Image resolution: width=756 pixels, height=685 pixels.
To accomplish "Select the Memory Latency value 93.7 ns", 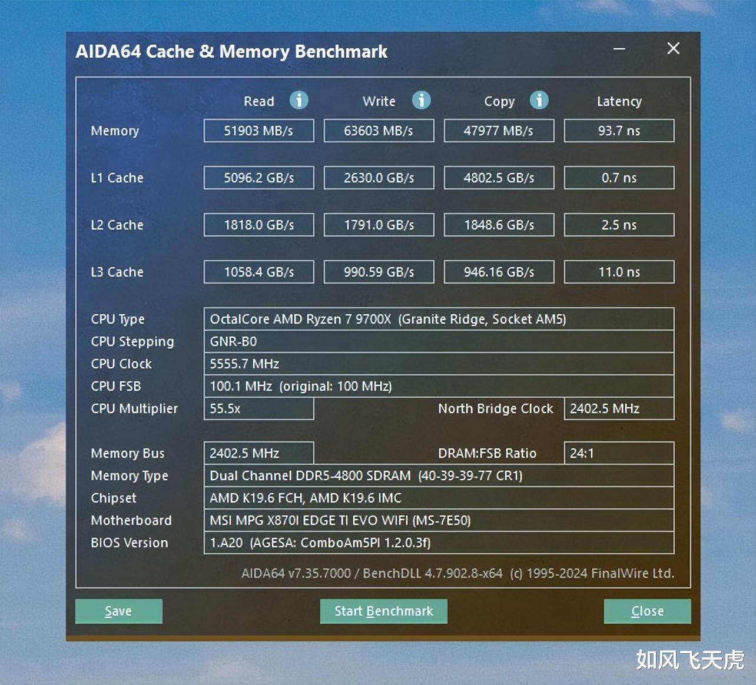I will tap(619, 131).
